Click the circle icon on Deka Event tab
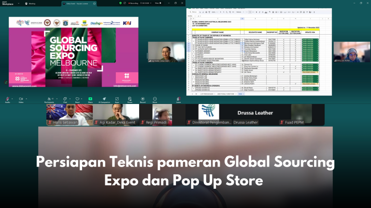 click(94, 3)
